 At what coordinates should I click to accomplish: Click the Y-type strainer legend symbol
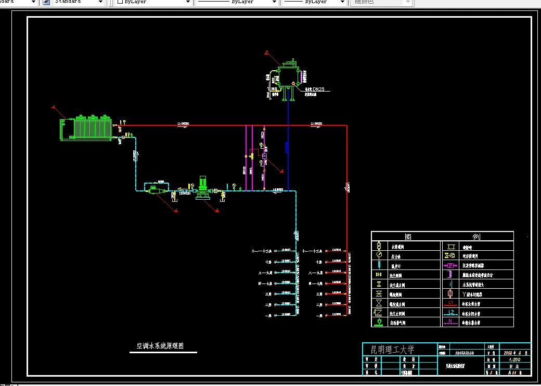coord(450,294)
